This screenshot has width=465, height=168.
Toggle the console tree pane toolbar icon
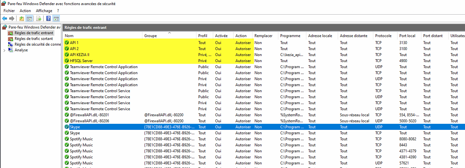click(29, 19)
